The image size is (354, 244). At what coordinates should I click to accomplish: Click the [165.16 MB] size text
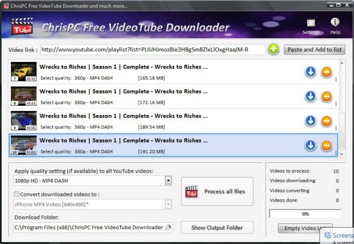pyautogui.click(x=151, y=78)
